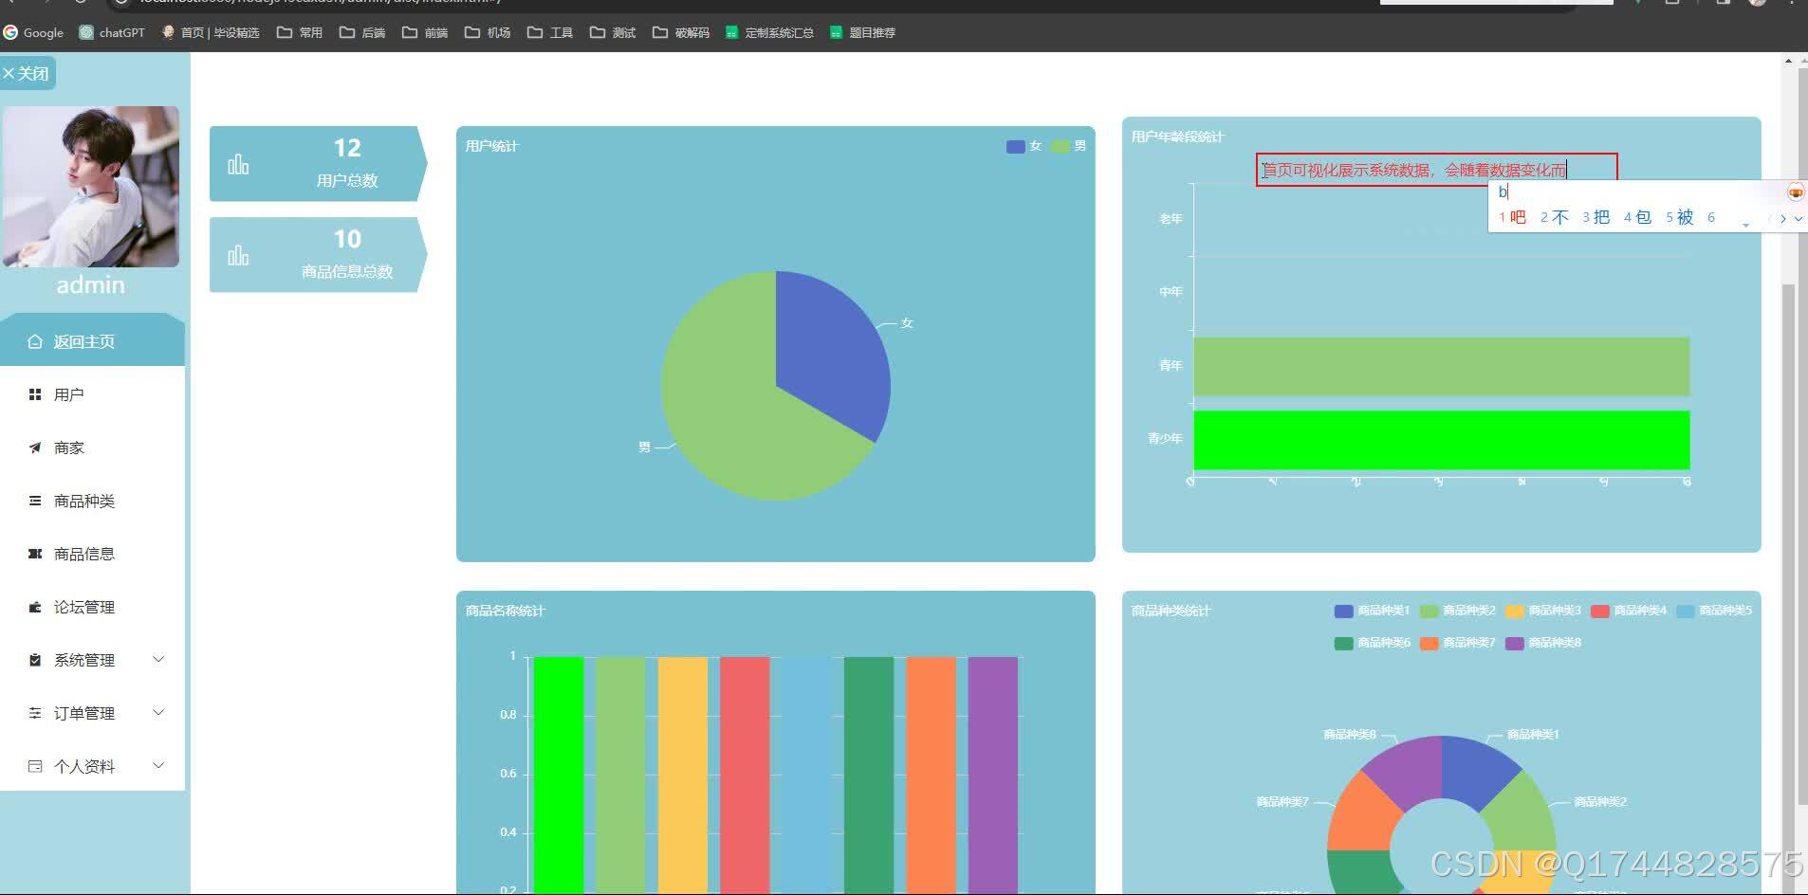Image resolution: width=1808 pixels, height=895 pixels.
Task: Expand the IME candidate list dropdown arrow
Action: tap(1799, 218)
